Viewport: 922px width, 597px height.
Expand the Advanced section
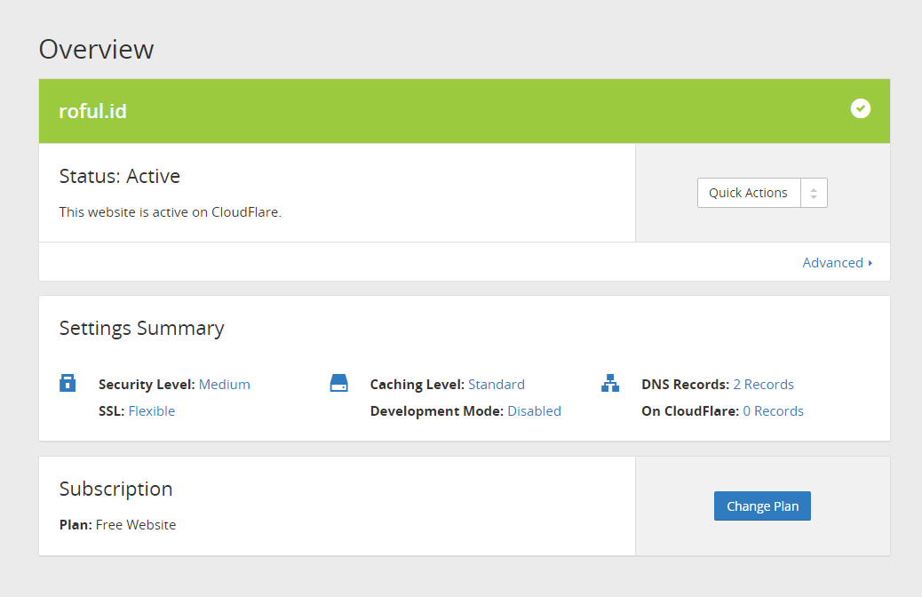tap(837, 263)
